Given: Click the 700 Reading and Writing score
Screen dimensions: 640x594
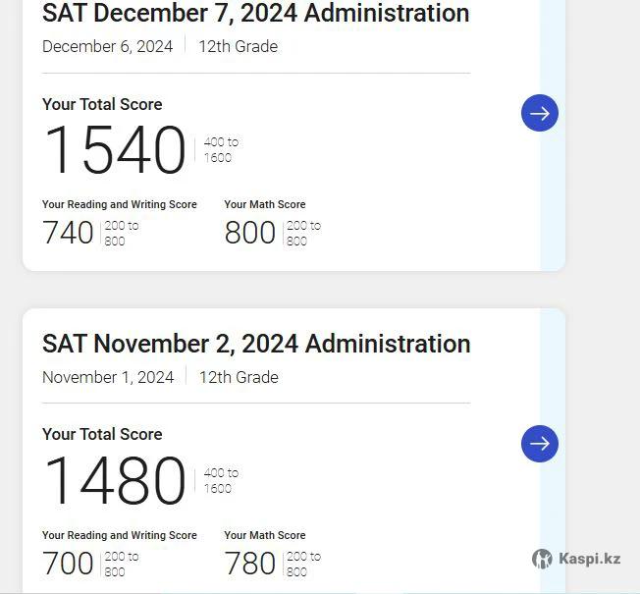Looking at the screenshot, I should tap(68, 564).
